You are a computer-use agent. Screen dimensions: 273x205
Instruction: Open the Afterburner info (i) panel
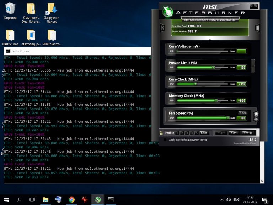coord(257,28)
